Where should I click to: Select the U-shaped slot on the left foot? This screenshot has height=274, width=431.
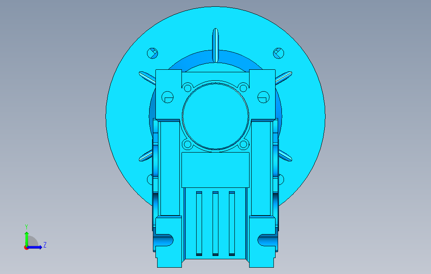point(164,240)
